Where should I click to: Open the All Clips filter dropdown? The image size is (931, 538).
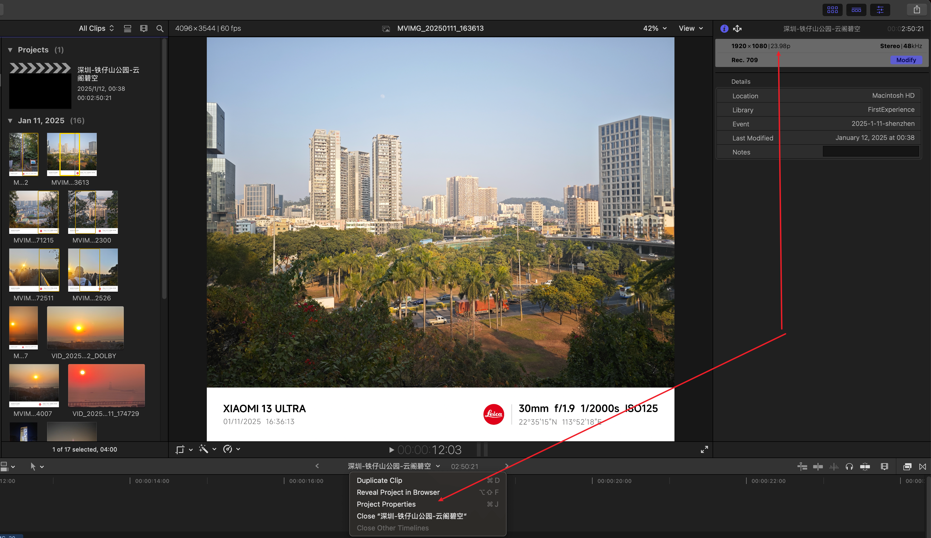click(x=97, y=28)
